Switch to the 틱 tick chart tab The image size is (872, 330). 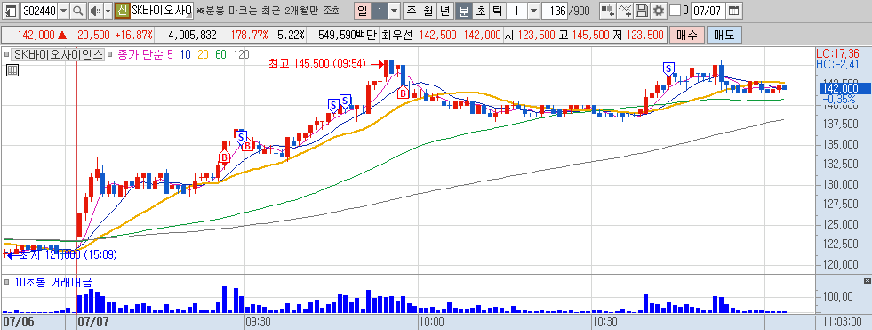(x=498, y=11)
